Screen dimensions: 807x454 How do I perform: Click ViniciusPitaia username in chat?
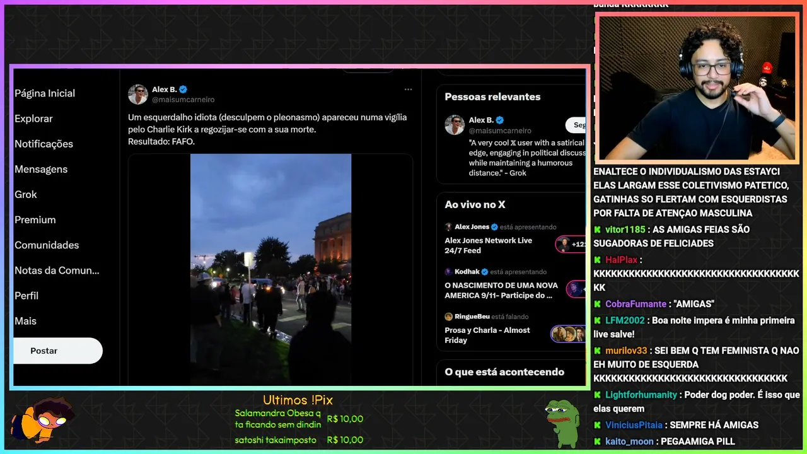point(635,425)
